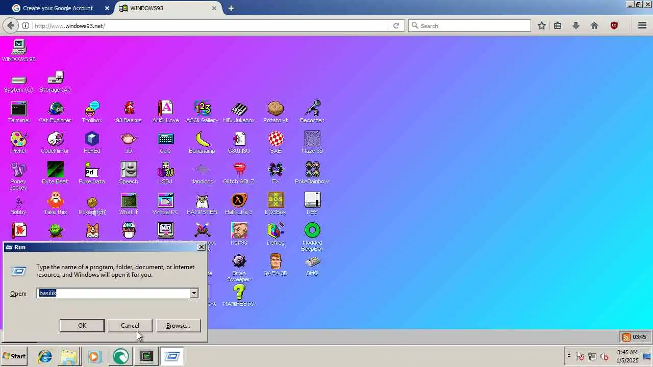
Task: Open DOSBox icon
Action: [275, 204]
